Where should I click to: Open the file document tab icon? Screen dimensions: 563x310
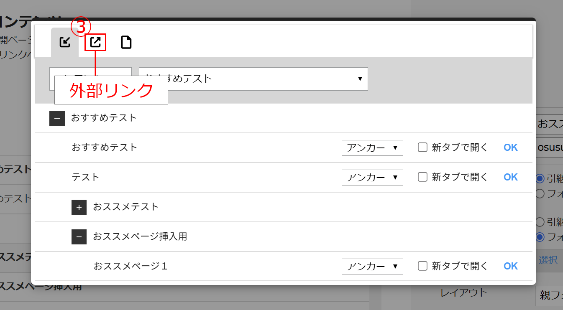pos(126,42)
